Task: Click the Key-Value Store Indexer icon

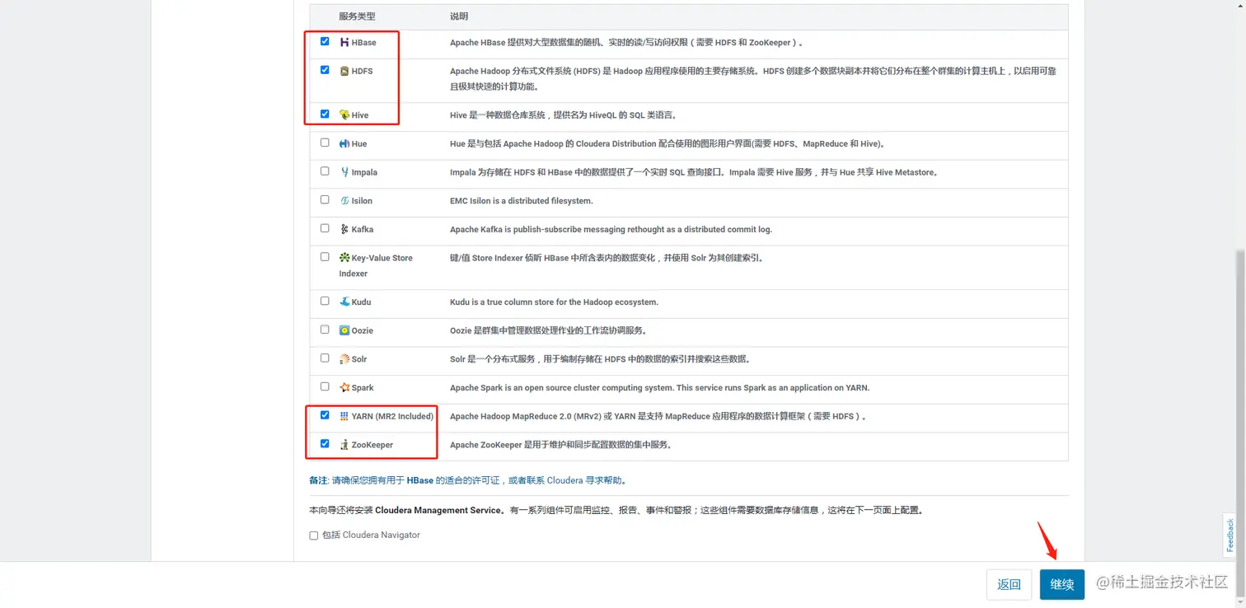Action: point(344,258)
